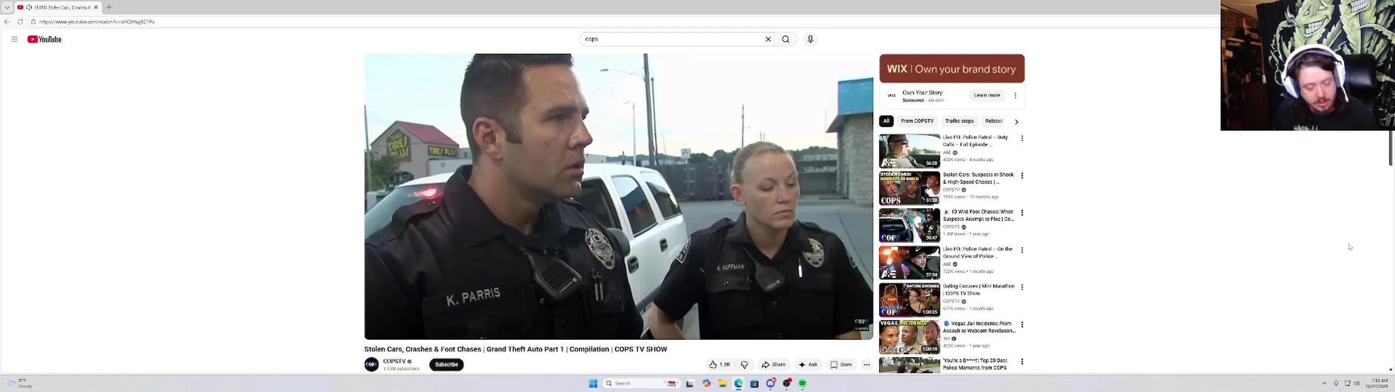Like the video with thumbs up
Viewport: 1395px width, 392px height.
point(719,365)
